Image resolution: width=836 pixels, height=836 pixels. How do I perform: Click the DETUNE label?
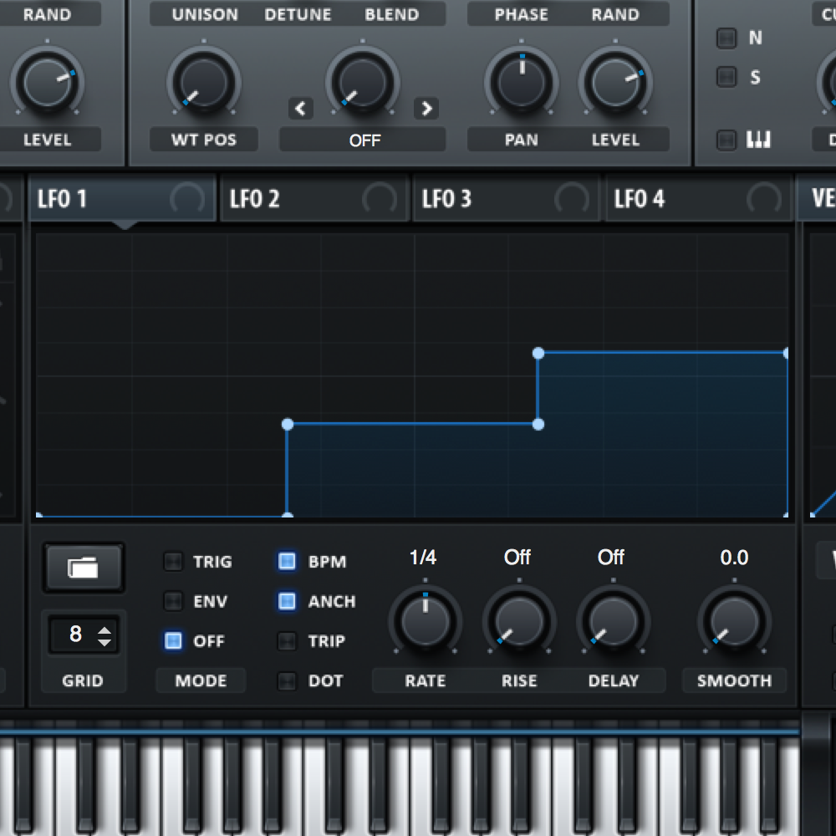click(298, 14)
